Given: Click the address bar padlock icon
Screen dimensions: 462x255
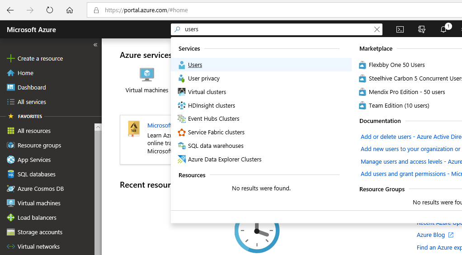Looking at the screenshot, I should pos(96,10).
